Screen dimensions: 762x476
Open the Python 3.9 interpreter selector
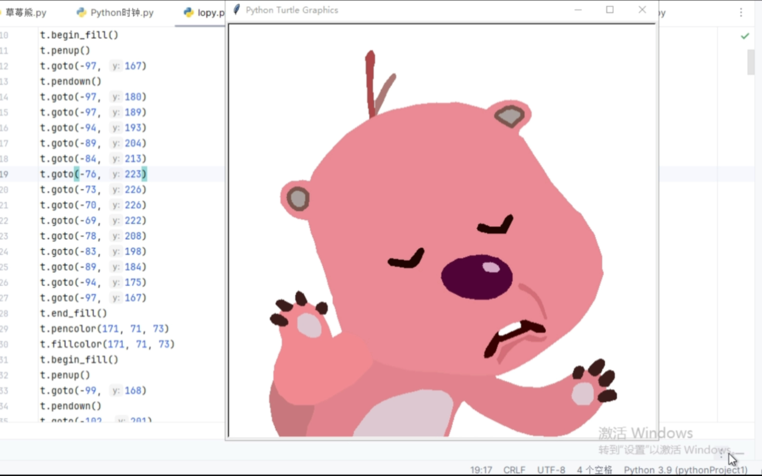point(685,469)
